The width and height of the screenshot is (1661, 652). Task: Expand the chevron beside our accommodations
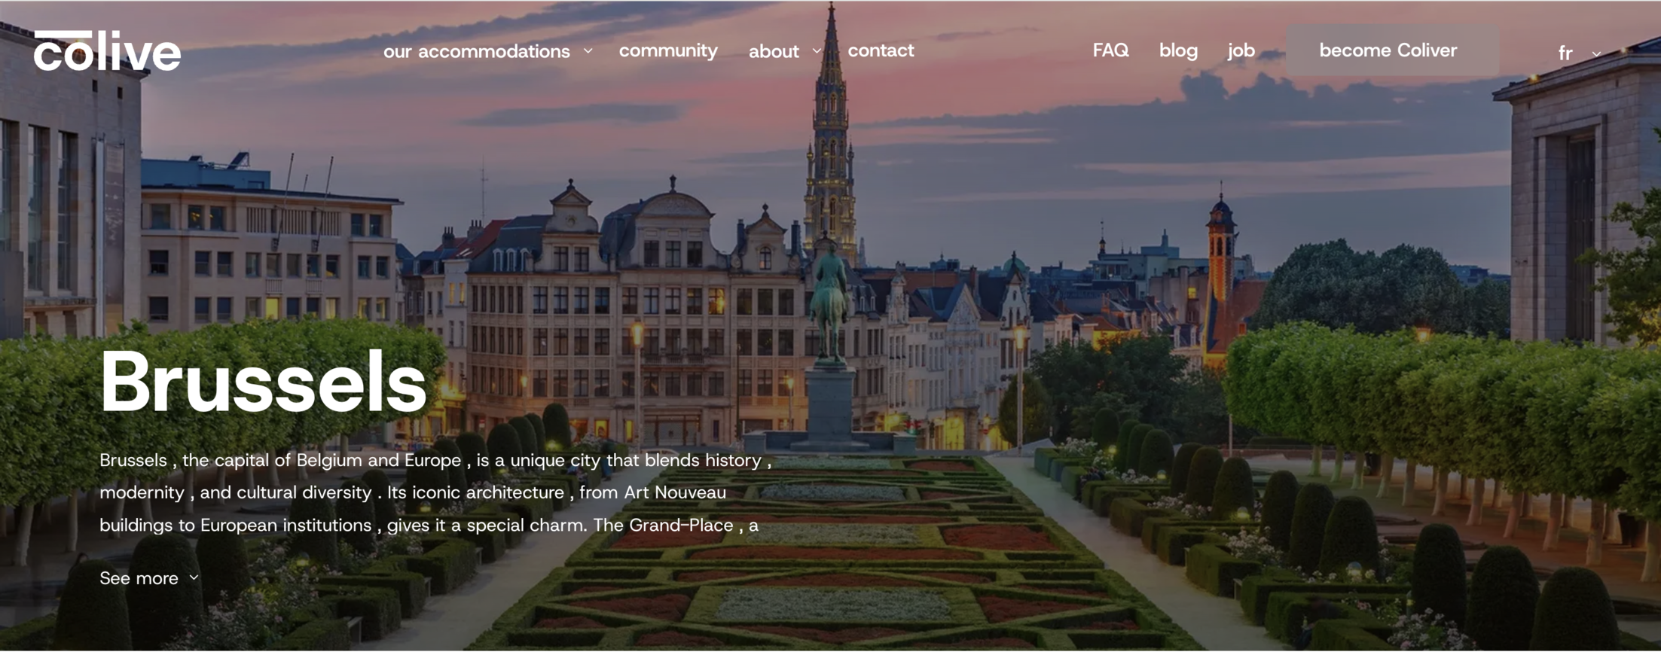pyautogui.click(x=588, y=51)
